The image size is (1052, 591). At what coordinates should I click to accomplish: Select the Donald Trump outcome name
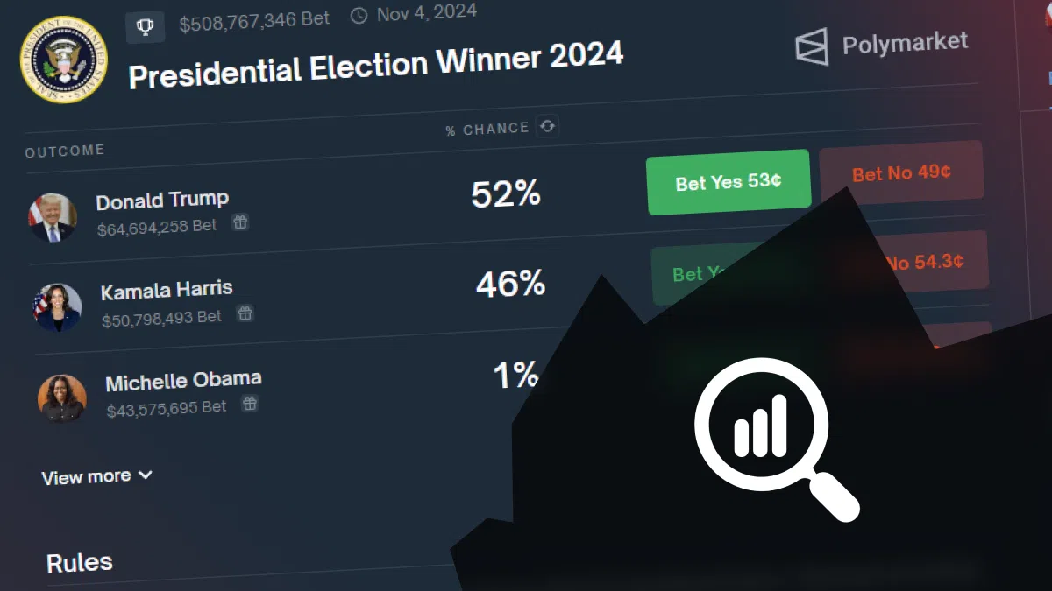point(162,201)
